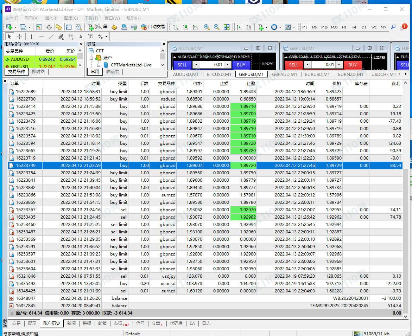
Task: Switch chart to candlestick view
Action: (185, 27)
